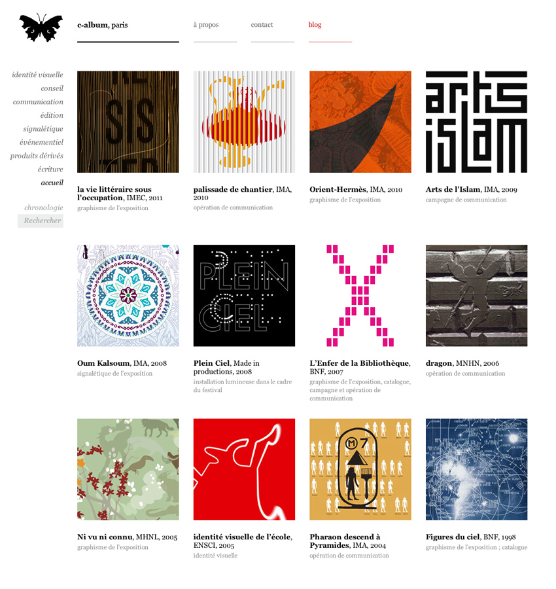Screen dimensions: 556x589
Task: View the Figures du ciel star-map thumbnail
Action: (x=476, y=469)
